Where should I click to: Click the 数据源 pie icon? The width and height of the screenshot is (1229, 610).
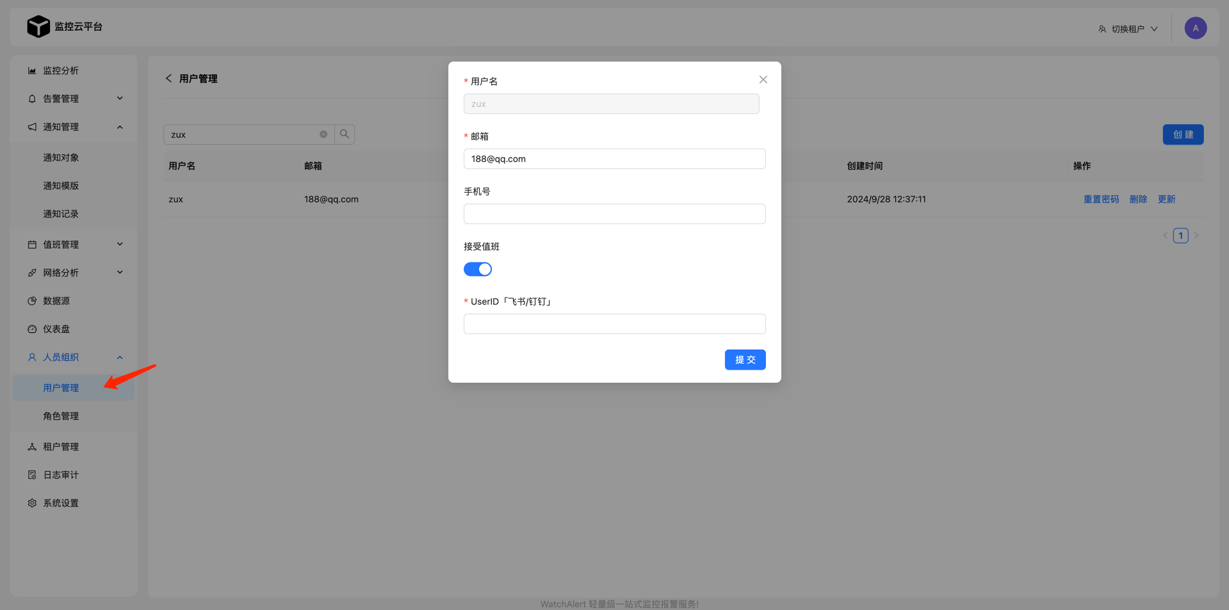coord(32,301)
